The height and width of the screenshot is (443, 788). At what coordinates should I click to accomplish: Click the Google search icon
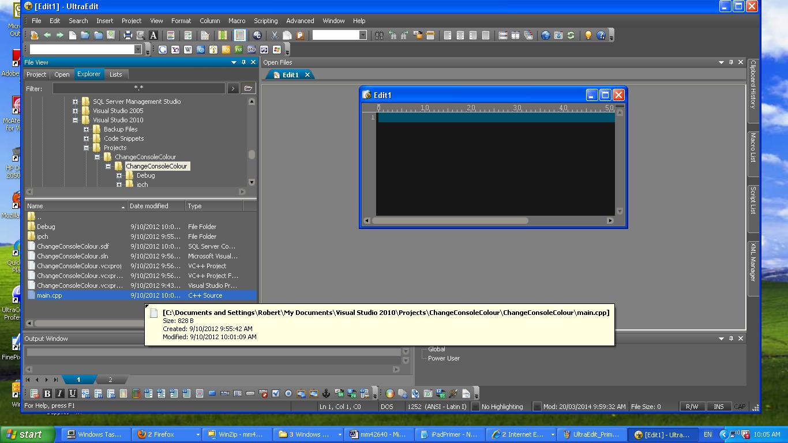163,50
